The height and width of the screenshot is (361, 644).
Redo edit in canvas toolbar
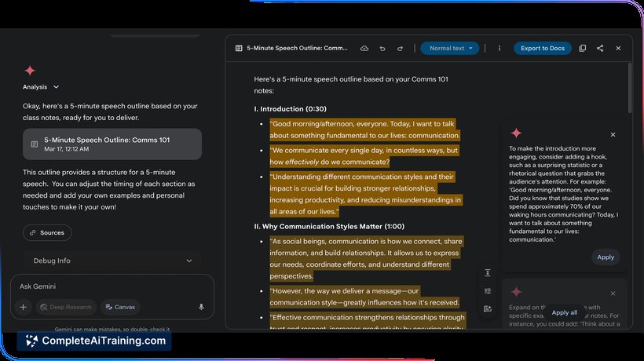(x=400, y=49)
